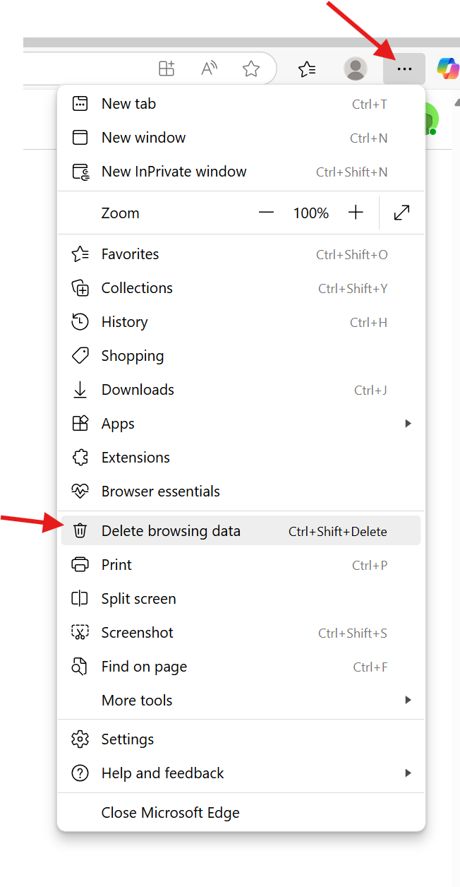Open Settings from the menu
This screenshot has width=460, height=887.
coord(128,739)
